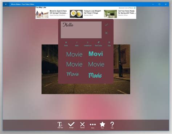The image size is (172, 134).
Task: Click the green living room ad thumbnail
Action: tap(110, 14)
